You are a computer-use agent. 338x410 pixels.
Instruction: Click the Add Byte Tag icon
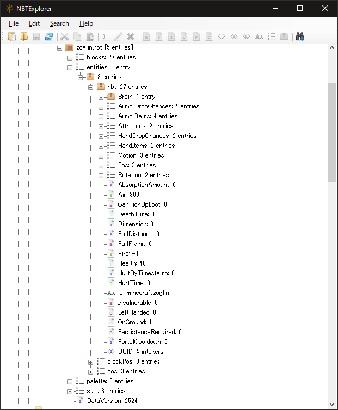click(x=146, y=37)
